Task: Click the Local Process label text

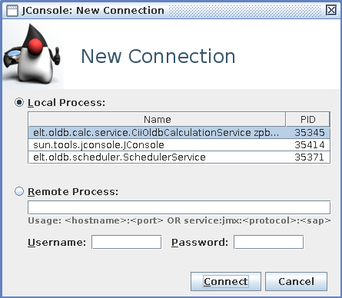Action: click(x=66, y=103)
